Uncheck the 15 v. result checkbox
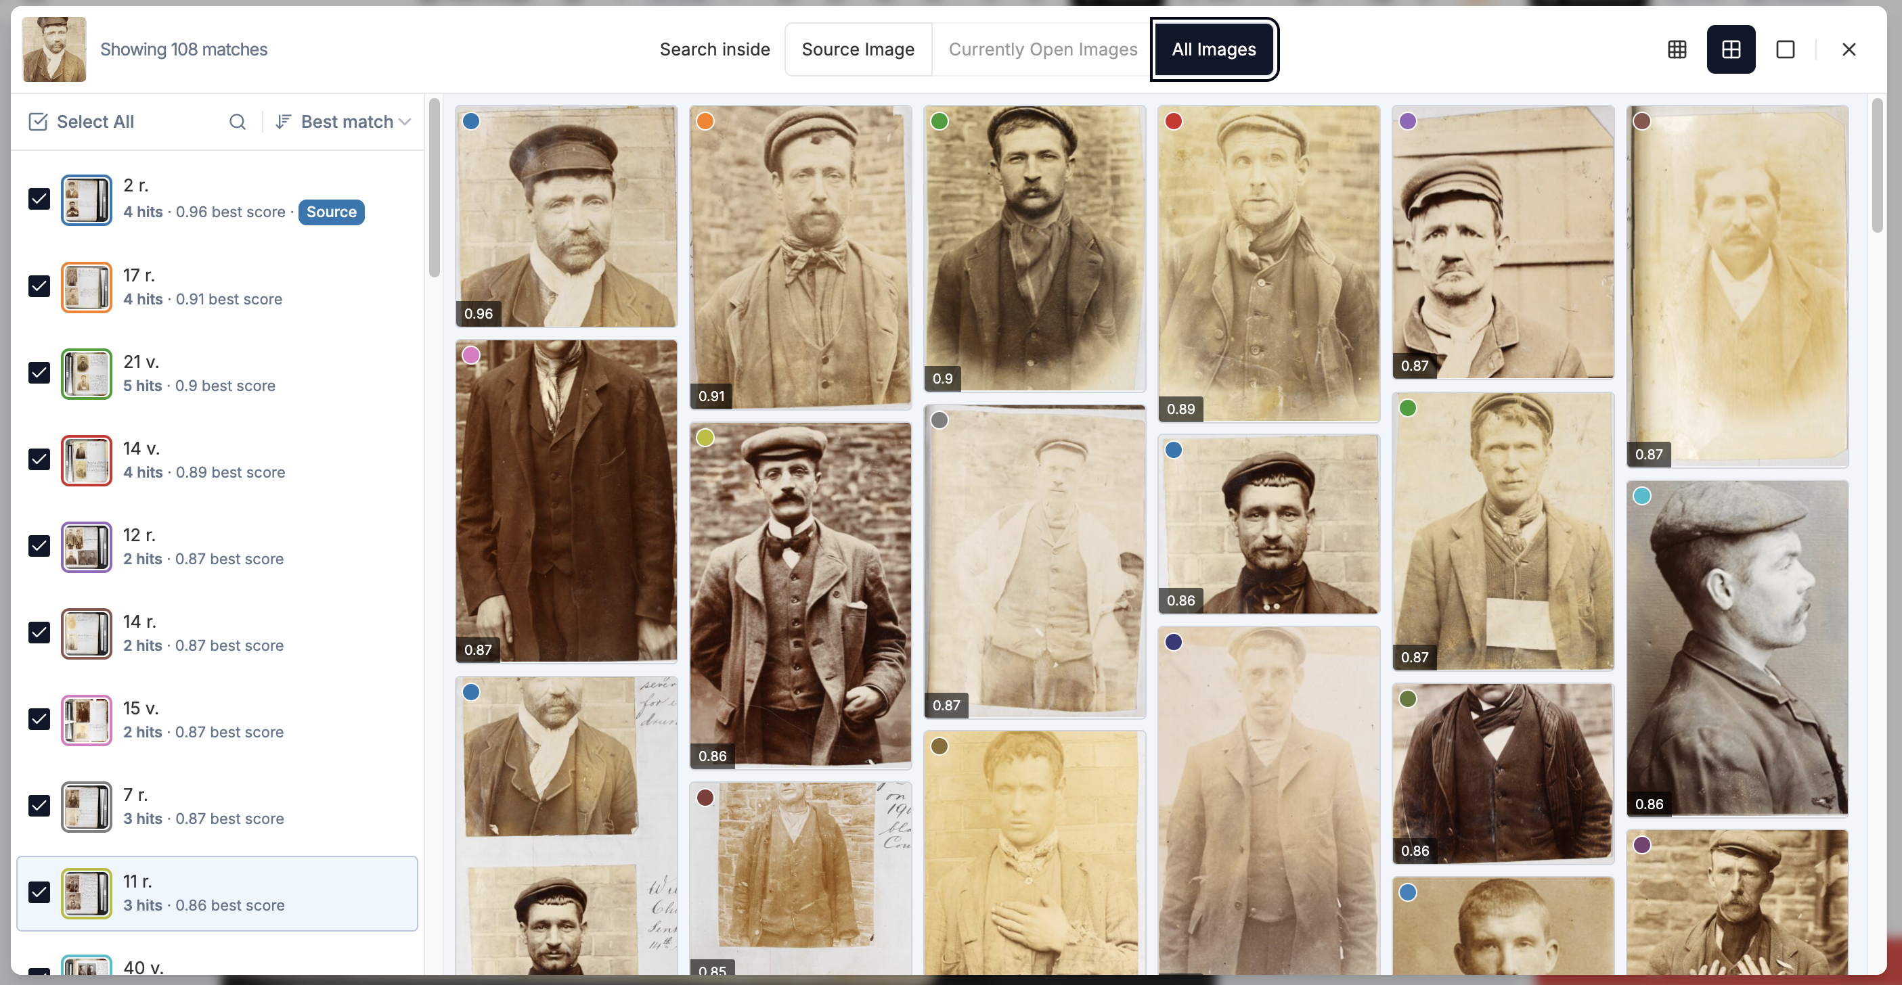 (x=39, y=718)
